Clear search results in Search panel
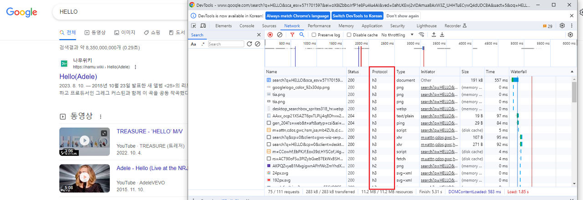This screenshot has height=200, width=583. pos(257,44)
